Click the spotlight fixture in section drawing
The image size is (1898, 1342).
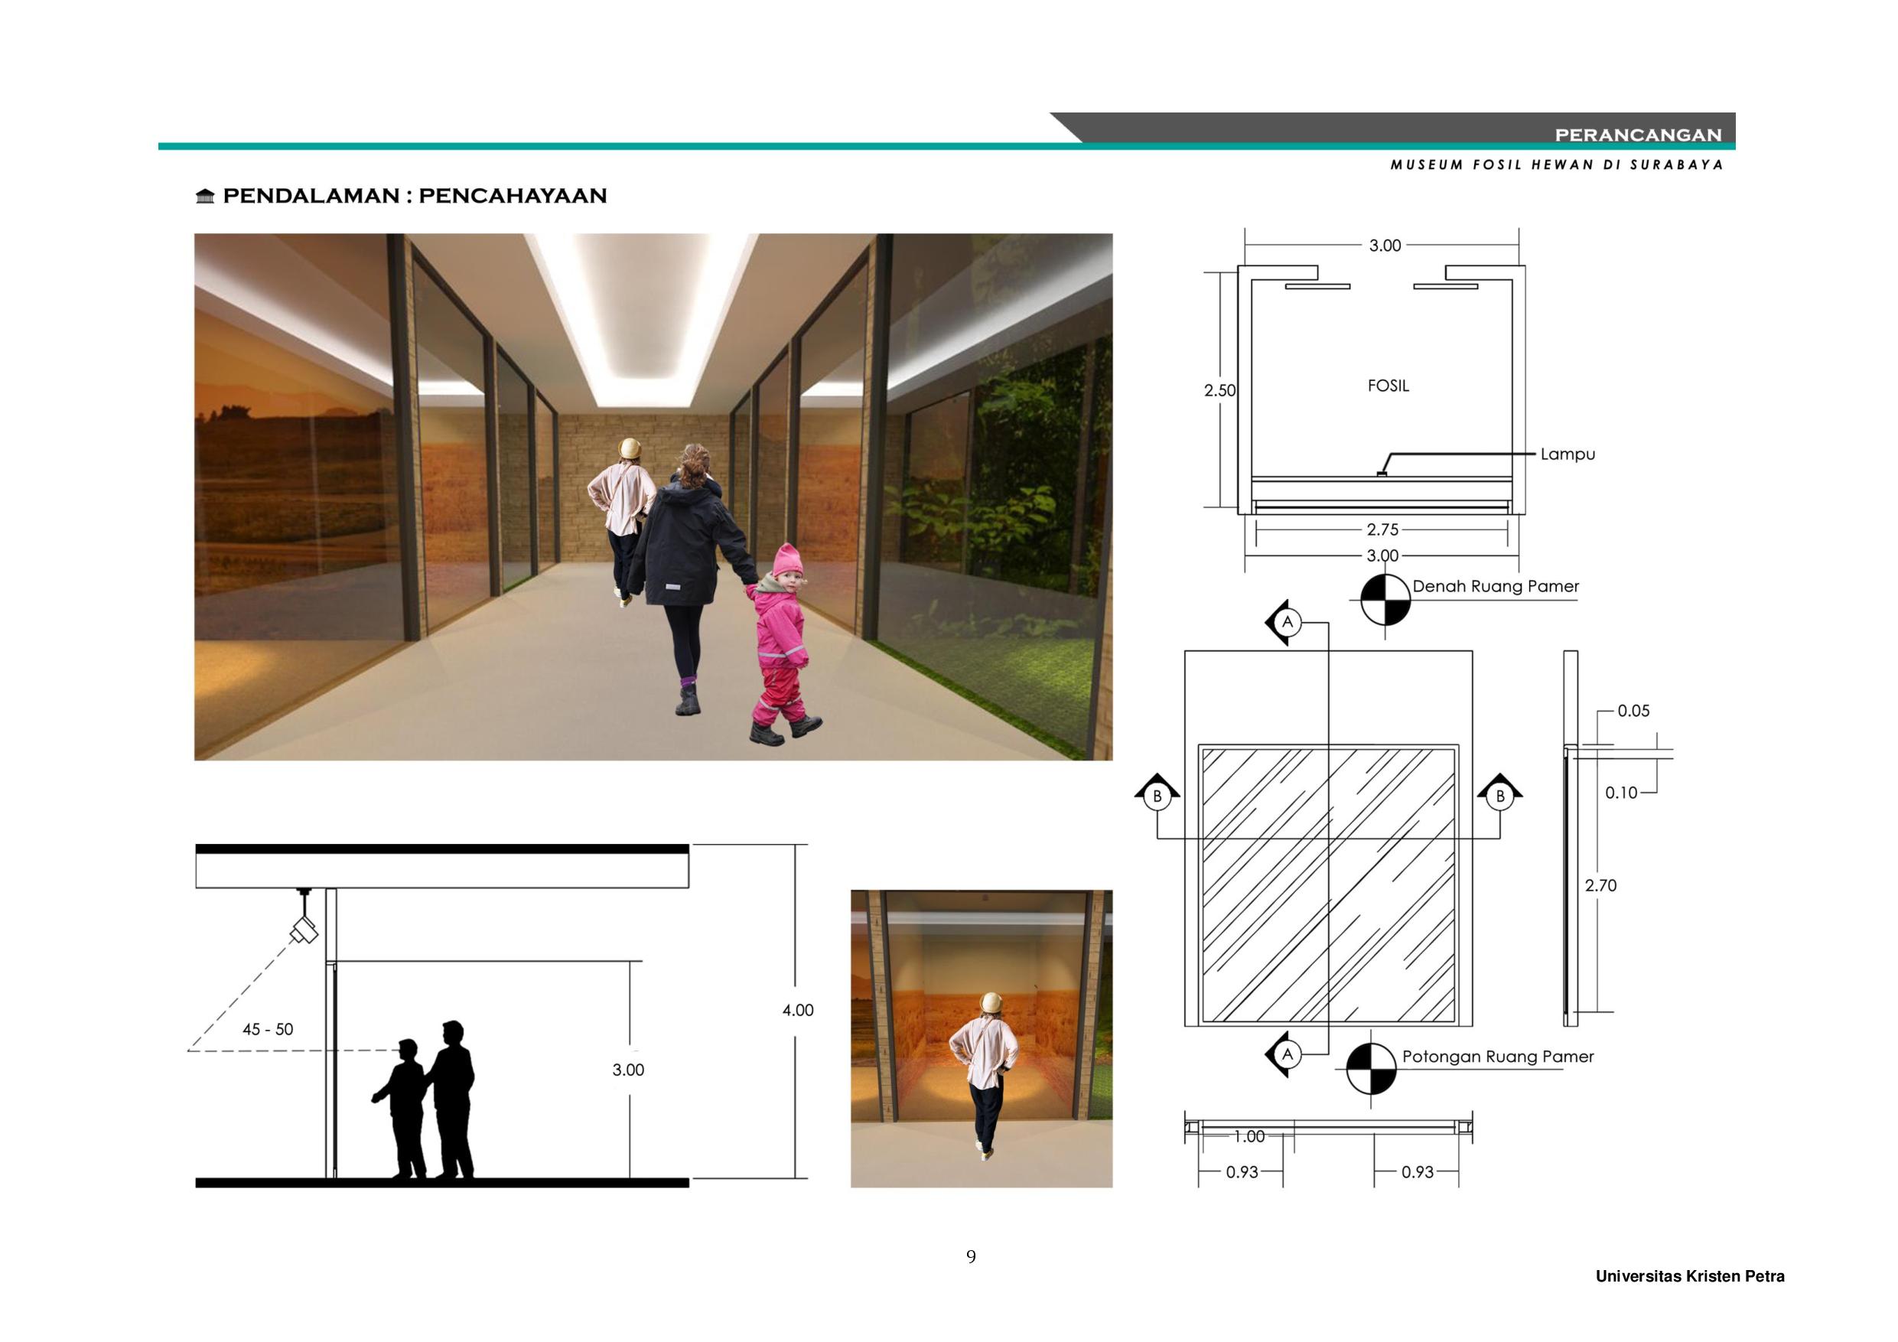point(304,931)
